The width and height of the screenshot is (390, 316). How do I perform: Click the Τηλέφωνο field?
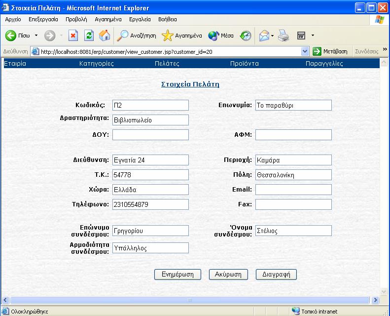pos(150,204)
